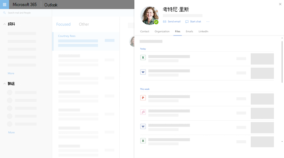The image size is (284, 158).
Task: Click the Start chat bubble icon
Action: click(x=187, y=22)
